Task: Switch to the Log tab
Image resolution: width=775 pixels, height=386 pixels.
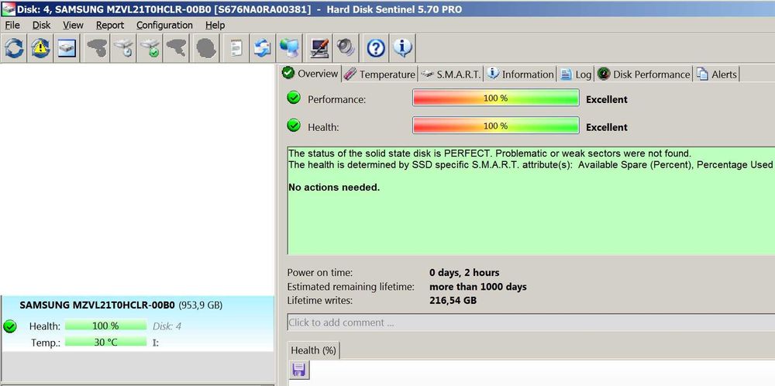Action: tap(576, 74)
